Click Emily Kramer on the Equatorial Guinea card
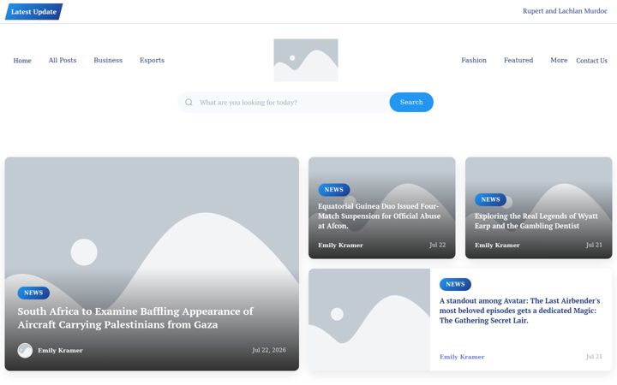This screenshot has height=385, width=617. [x=340, y=246]
